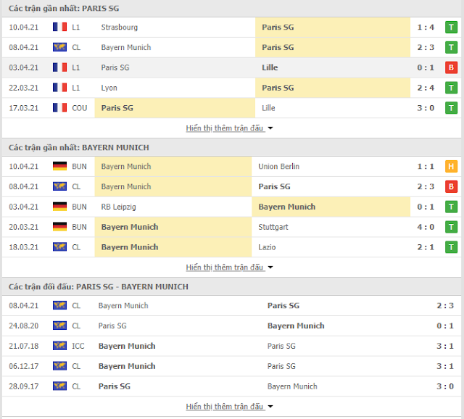Open the Lazio team link
The height and width of the screenshot is (419, 464).
(267, 247)
